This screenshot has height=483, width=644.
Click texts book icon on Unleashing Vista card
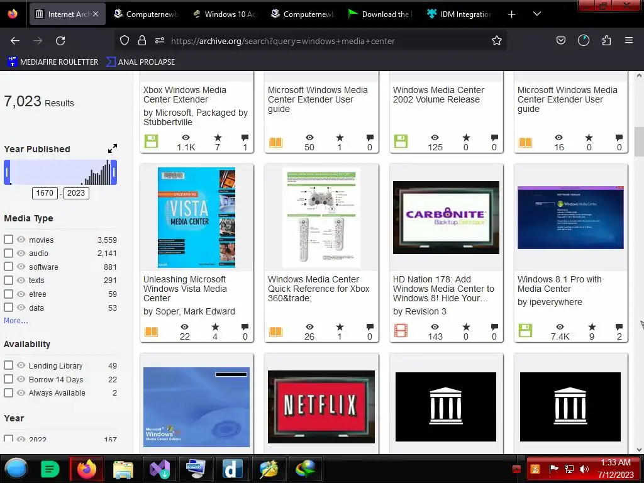tap(151, 331)
